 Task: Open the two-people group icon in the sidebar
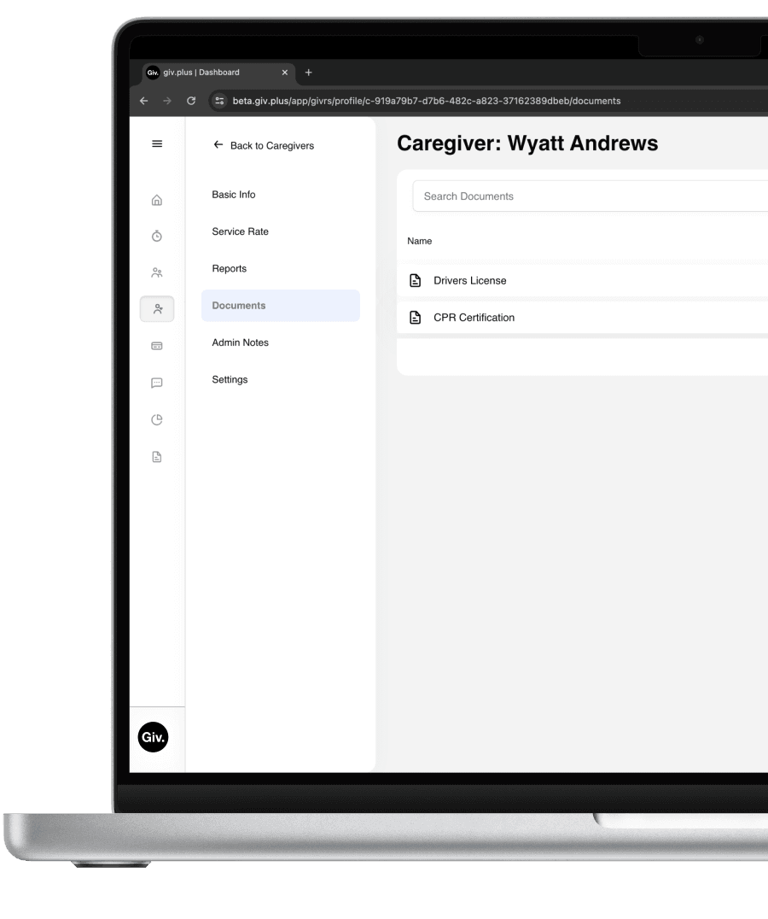tap(157, 272)
